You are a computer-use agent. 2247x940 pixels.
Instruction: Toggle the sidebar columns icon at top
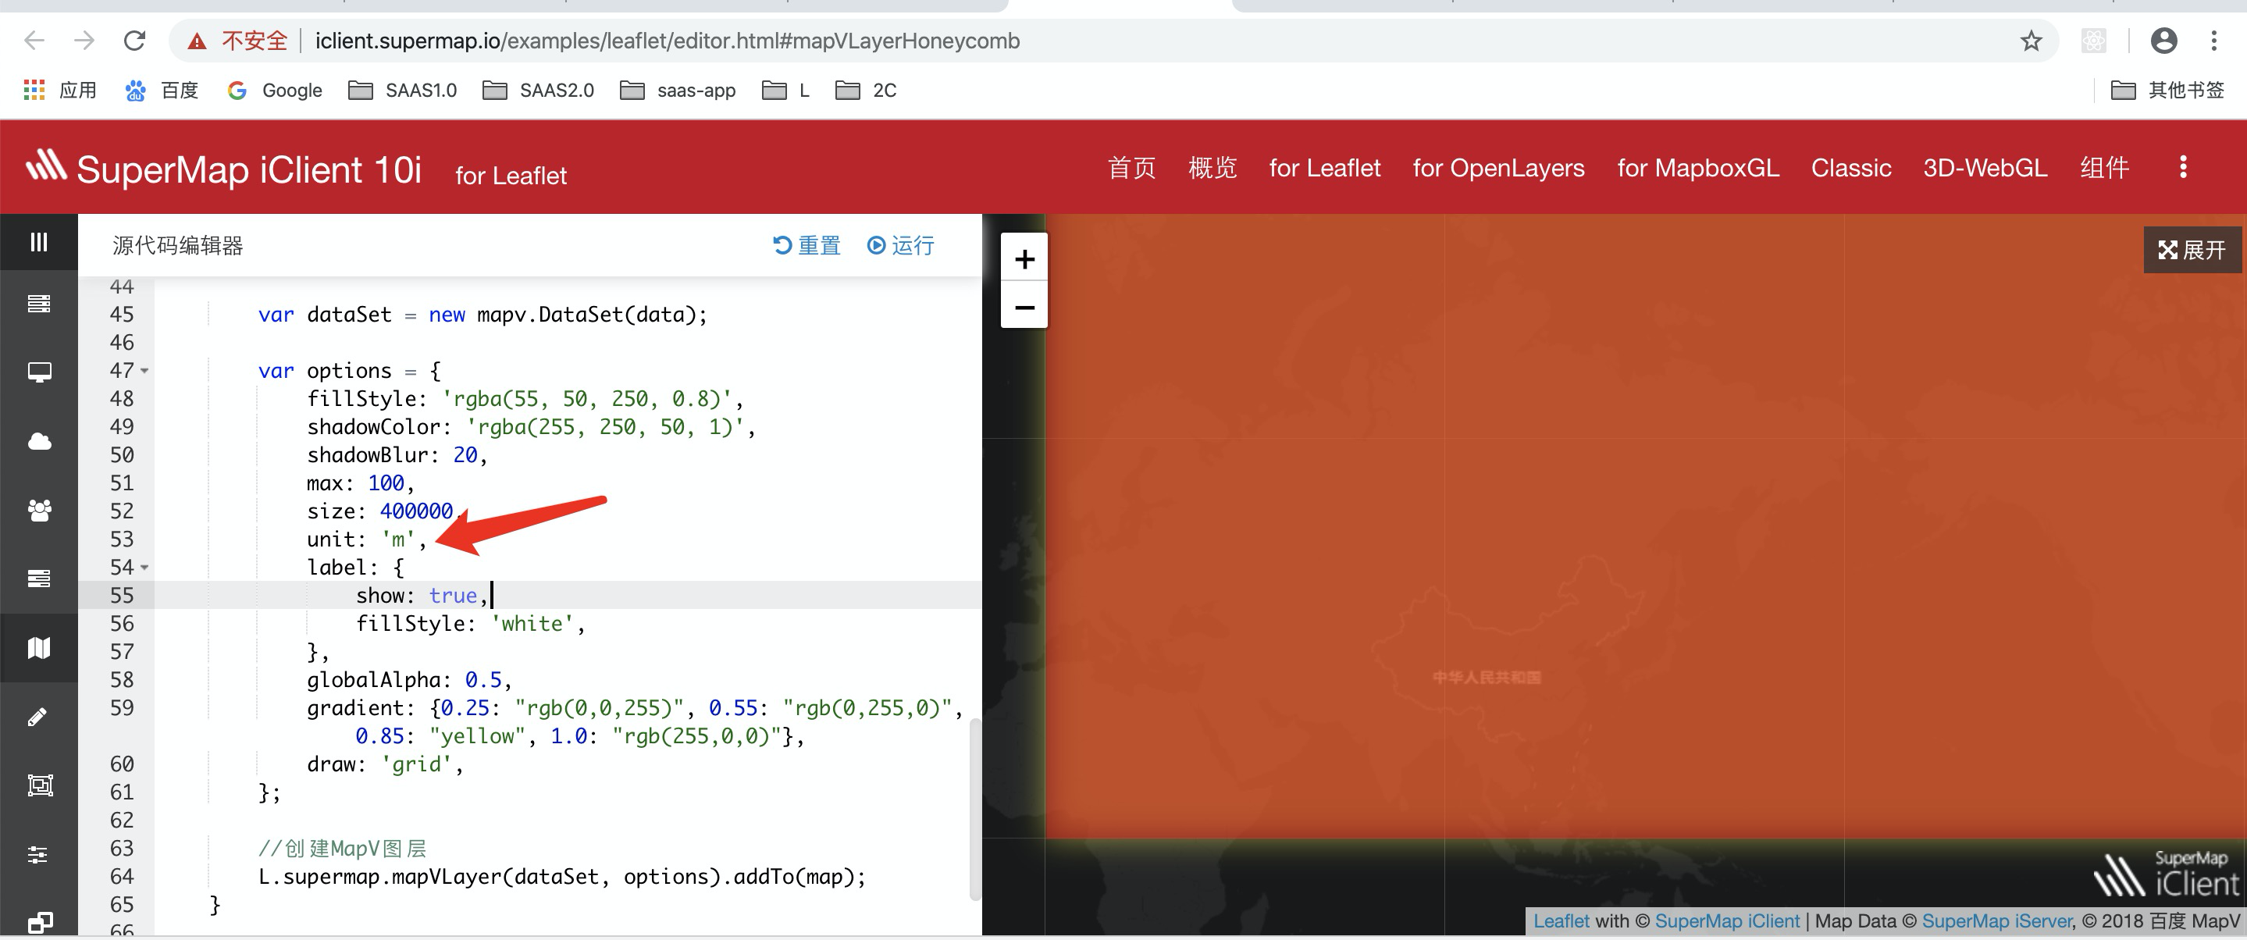tap(39, 241)
